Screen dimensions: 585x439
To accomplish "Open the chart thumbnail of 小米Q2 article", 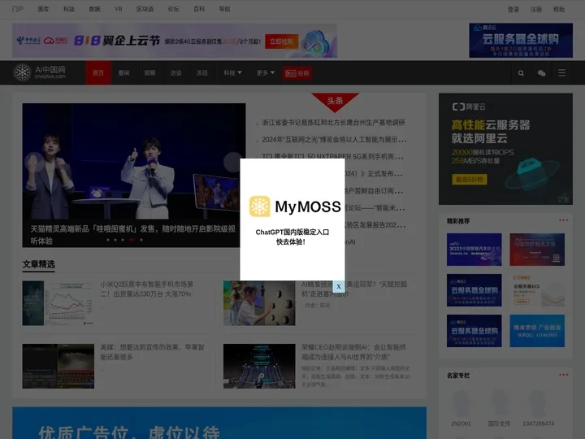I will (58, 303).
